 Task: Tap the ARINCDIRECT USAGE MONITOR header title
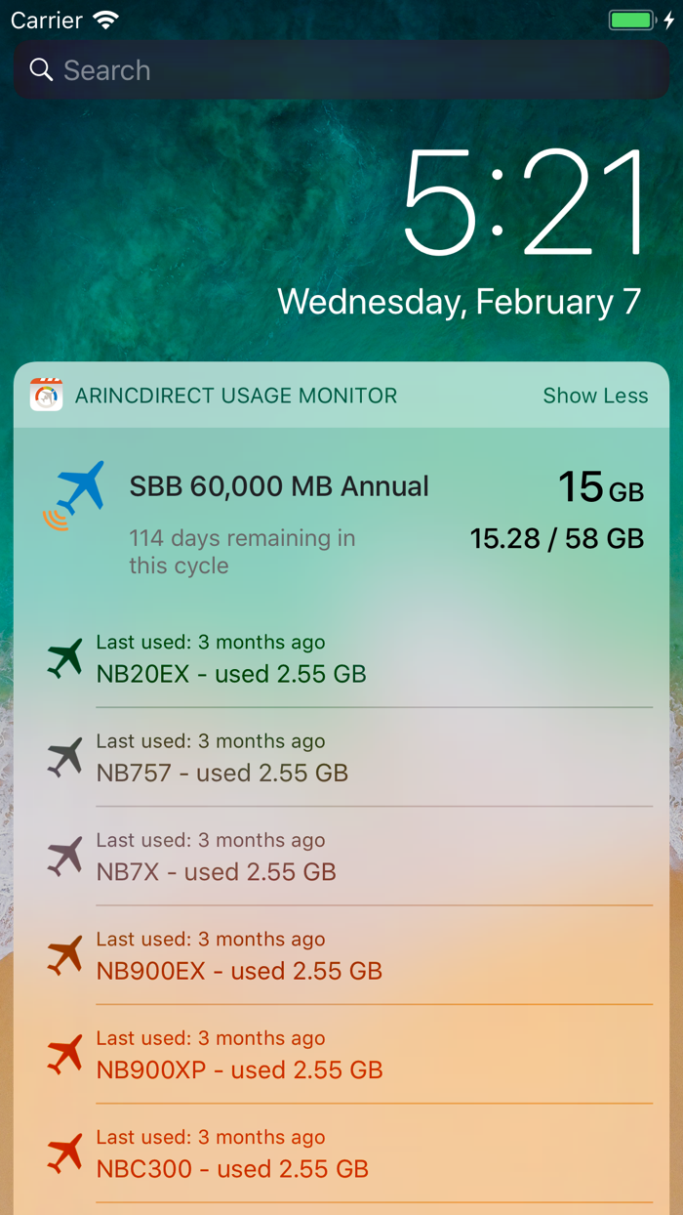236,395
